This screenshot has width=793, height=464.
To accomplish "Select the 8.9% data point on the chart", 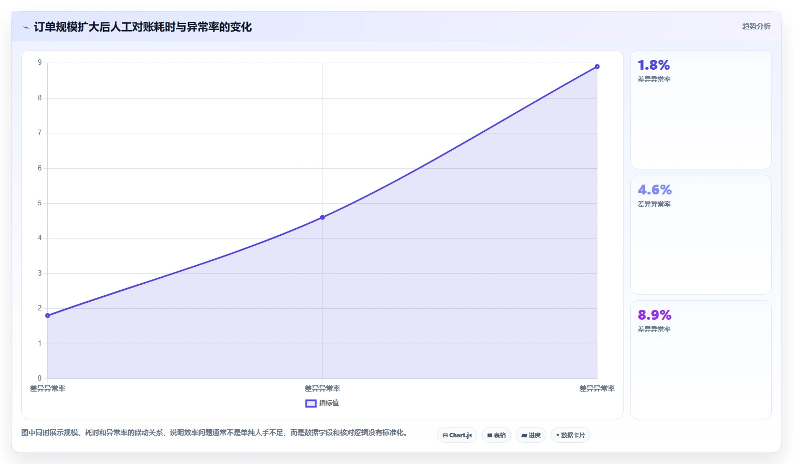I will 597,66.
